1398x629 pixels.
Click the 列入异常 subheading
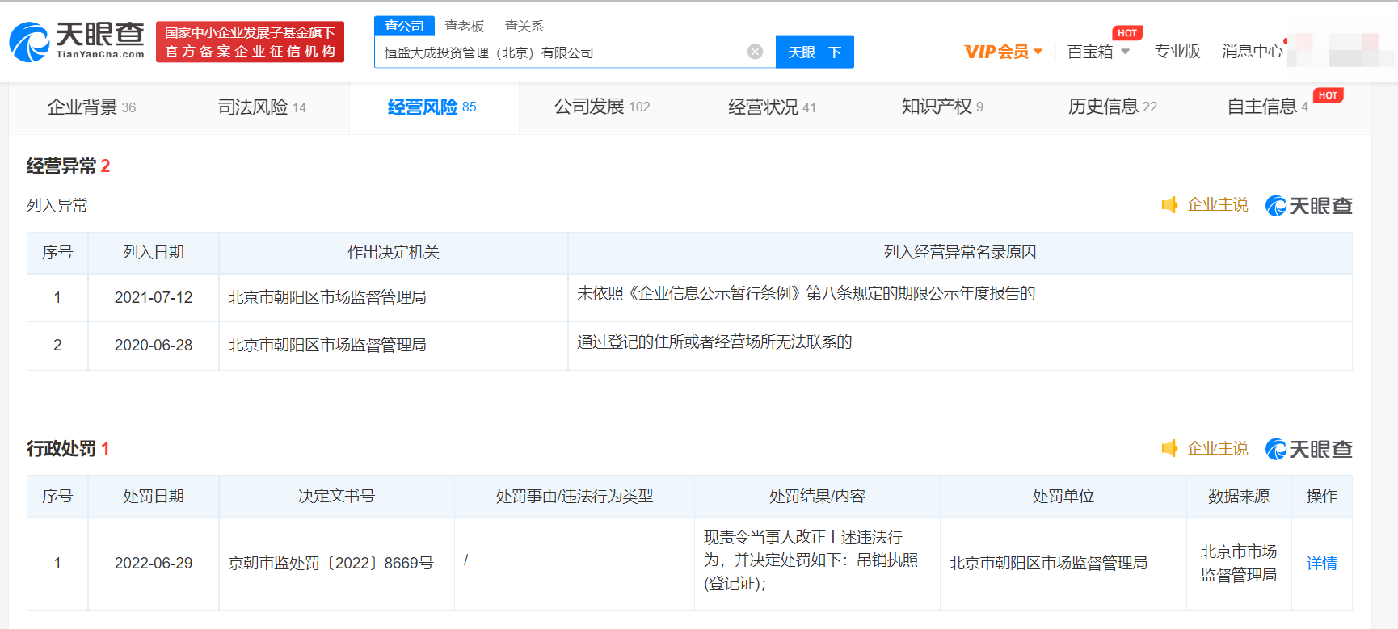57,205
